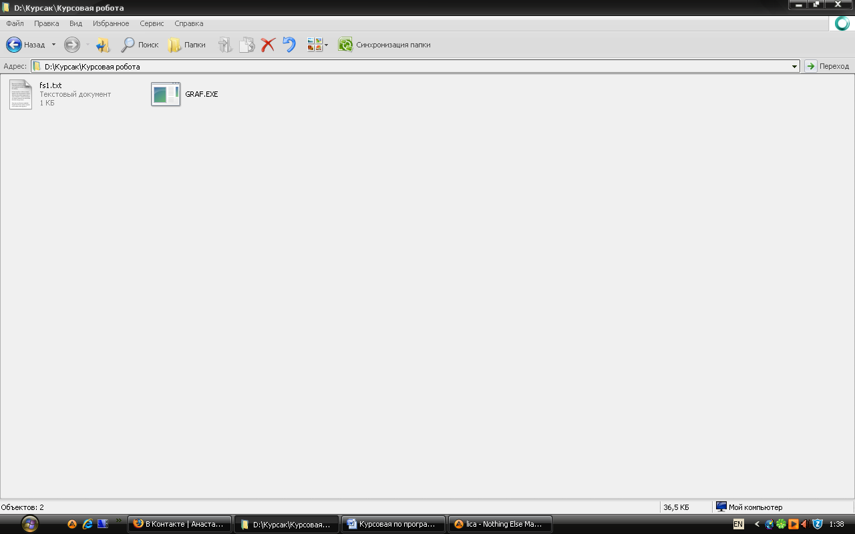Open the Windows Start orb
This screenshot has height=534, width=855.
pyautogui.click(x=30, y=524)
